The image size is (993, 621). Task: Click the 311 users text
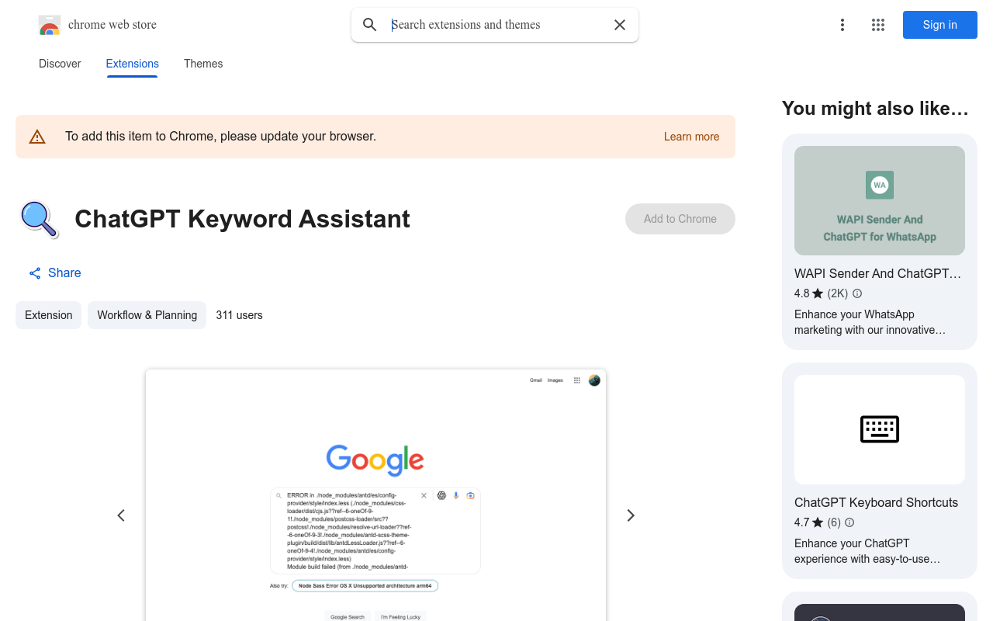pos(239,315)
